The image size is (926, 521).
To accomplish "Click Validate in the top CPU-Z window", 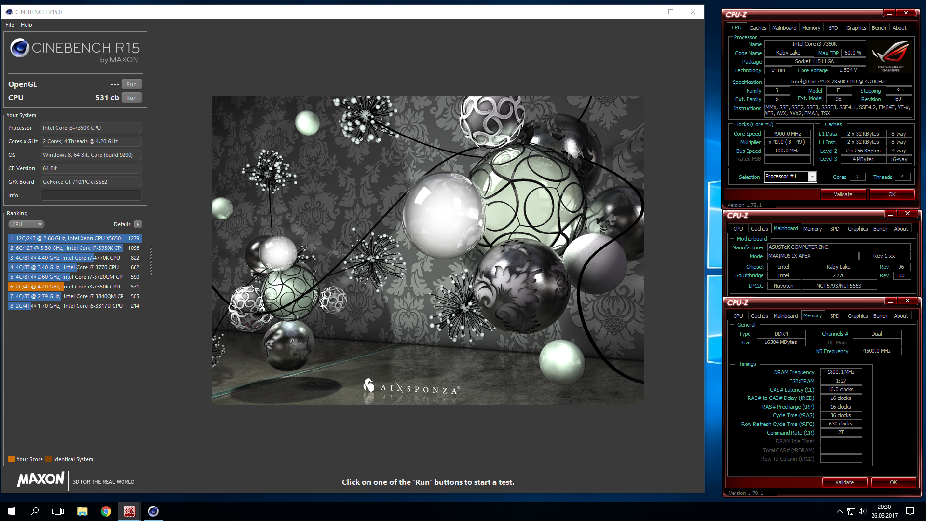I will (843, 194).
